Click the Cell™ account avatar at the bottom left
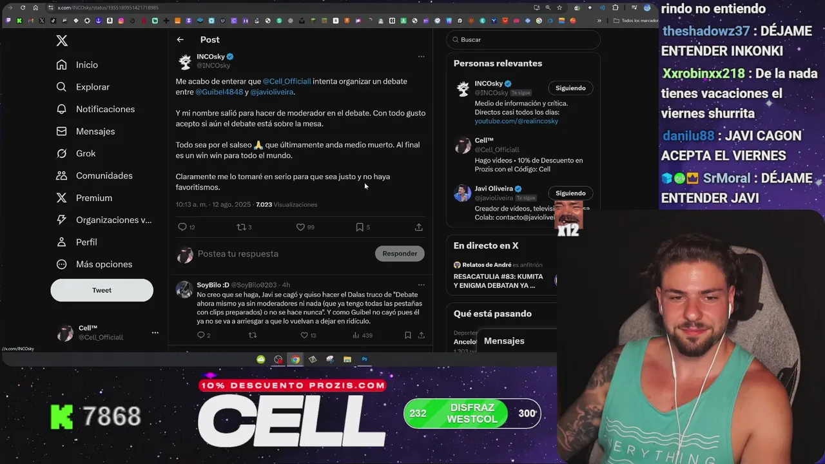Screen dimensions: 825x464 [x=65, y=333]
